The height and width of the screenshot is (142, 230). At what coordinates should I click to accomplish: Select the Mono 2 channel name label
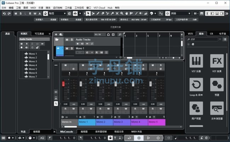point(104,122)
